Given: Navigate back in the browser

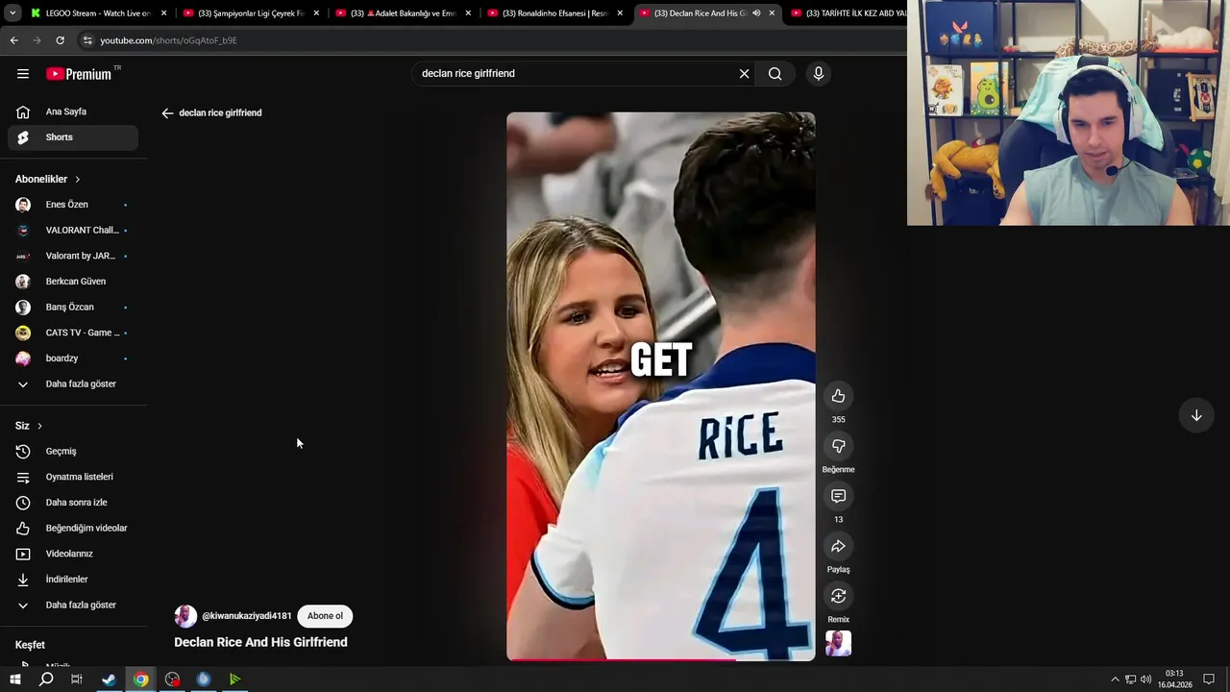Looking at the screenshot, I should (13, 40).
